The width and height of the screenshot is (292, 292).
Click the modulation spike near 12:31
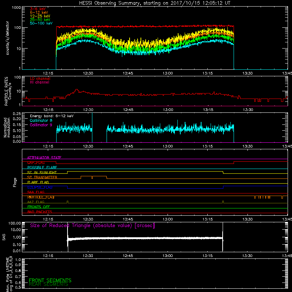(92, 127)
